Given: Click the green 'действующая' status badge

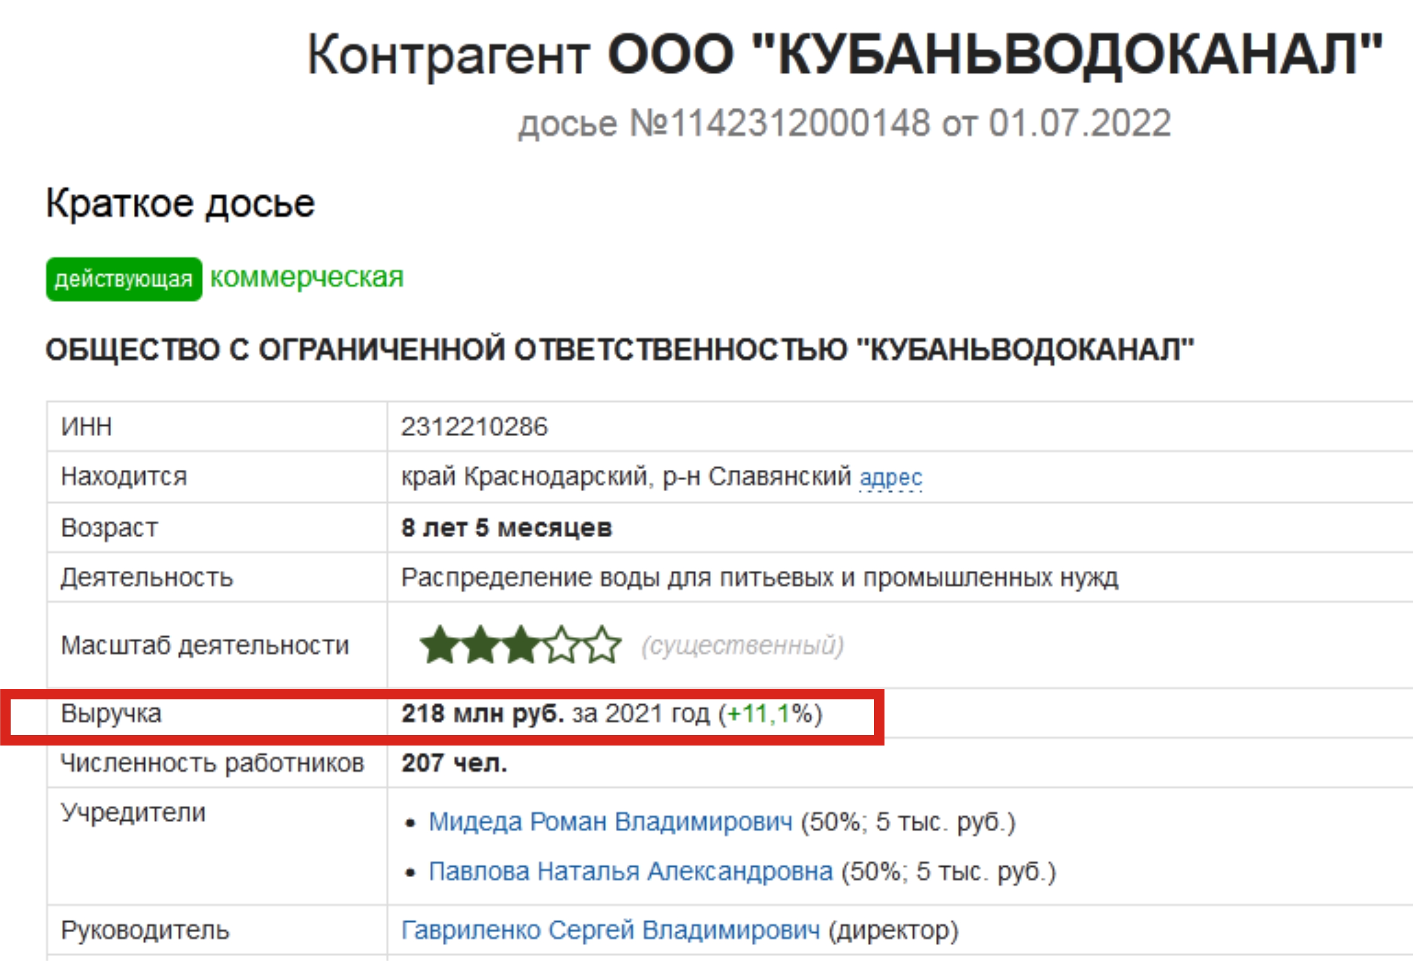Looking at the screenshot, I should tap(124, 279).
